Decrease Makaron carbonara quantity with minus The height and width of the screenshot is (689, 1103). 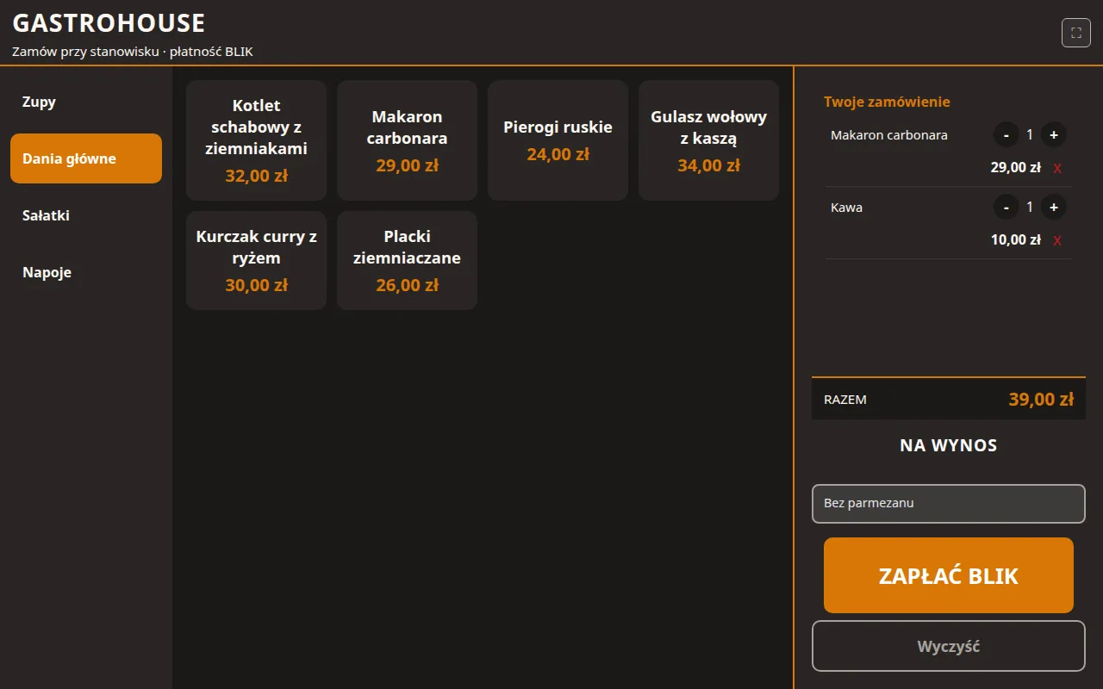pos(1006,135)
